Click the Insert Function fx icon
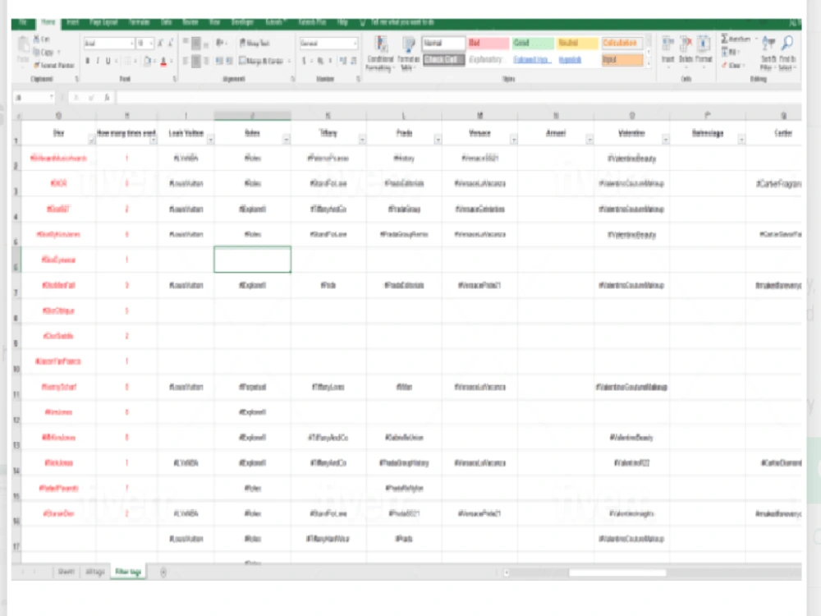 pyautogui.click(x=107, y=98)
